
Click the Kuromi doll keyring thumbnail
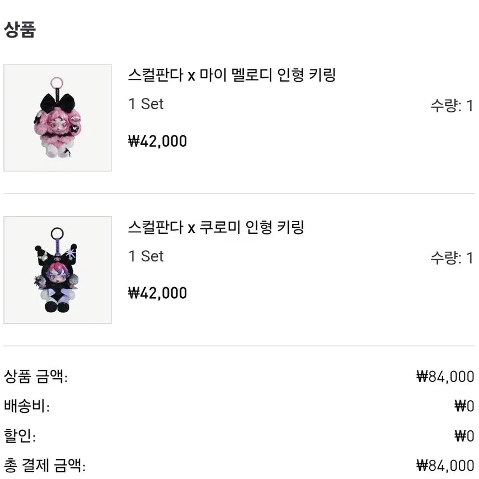[x=58, y=270]
